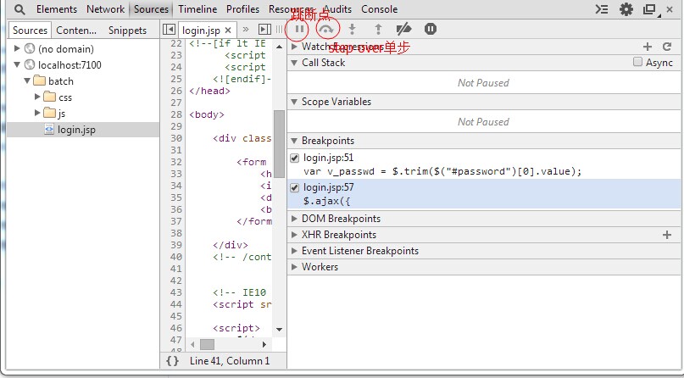Screen dimensions: 684x378
Task: Select the Content scripts sub-tab
Action: tap(76, 30)
